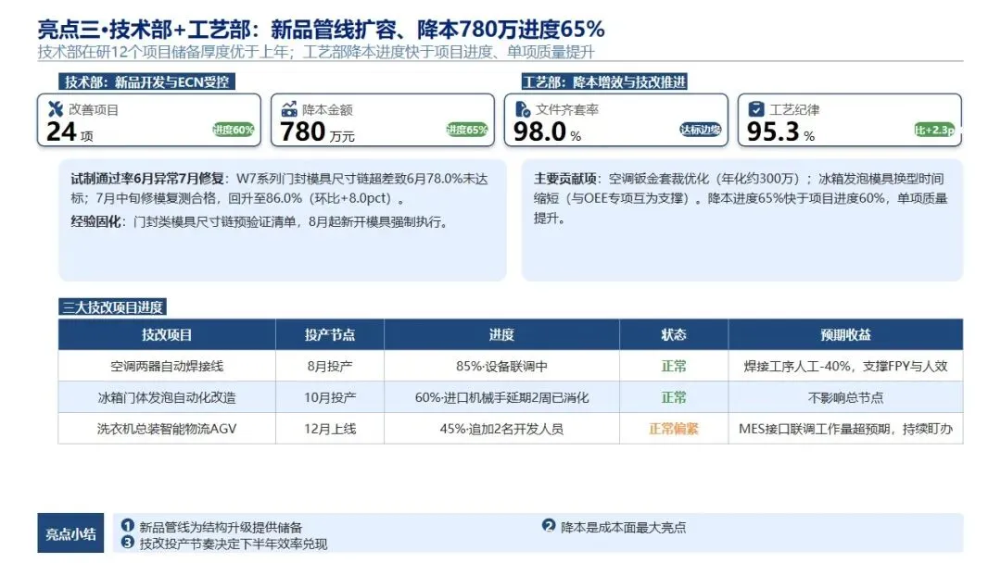Click the text 技改投产节奏决定下半年效率兑现
This screenshot has width=1001, height=563.
(x=234, y=544)
